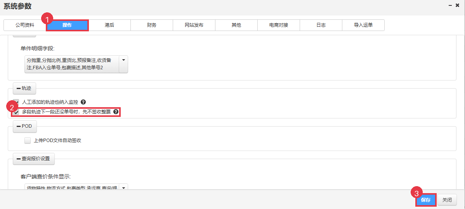Open the 电商对接 tab
Screen dimensions: 465x209
(x=278, y=25)
